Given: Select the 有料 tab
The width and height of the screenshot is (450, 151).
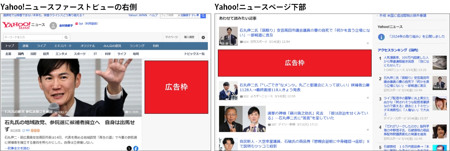Looking at the screenshot, I should [x=156, y=46].
